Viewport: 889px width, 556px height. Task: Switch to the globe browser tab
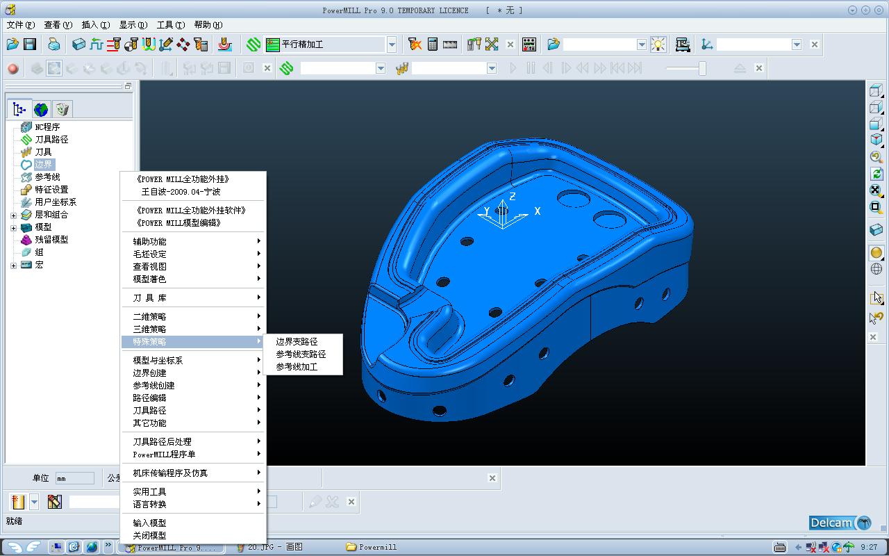[41, 109]
